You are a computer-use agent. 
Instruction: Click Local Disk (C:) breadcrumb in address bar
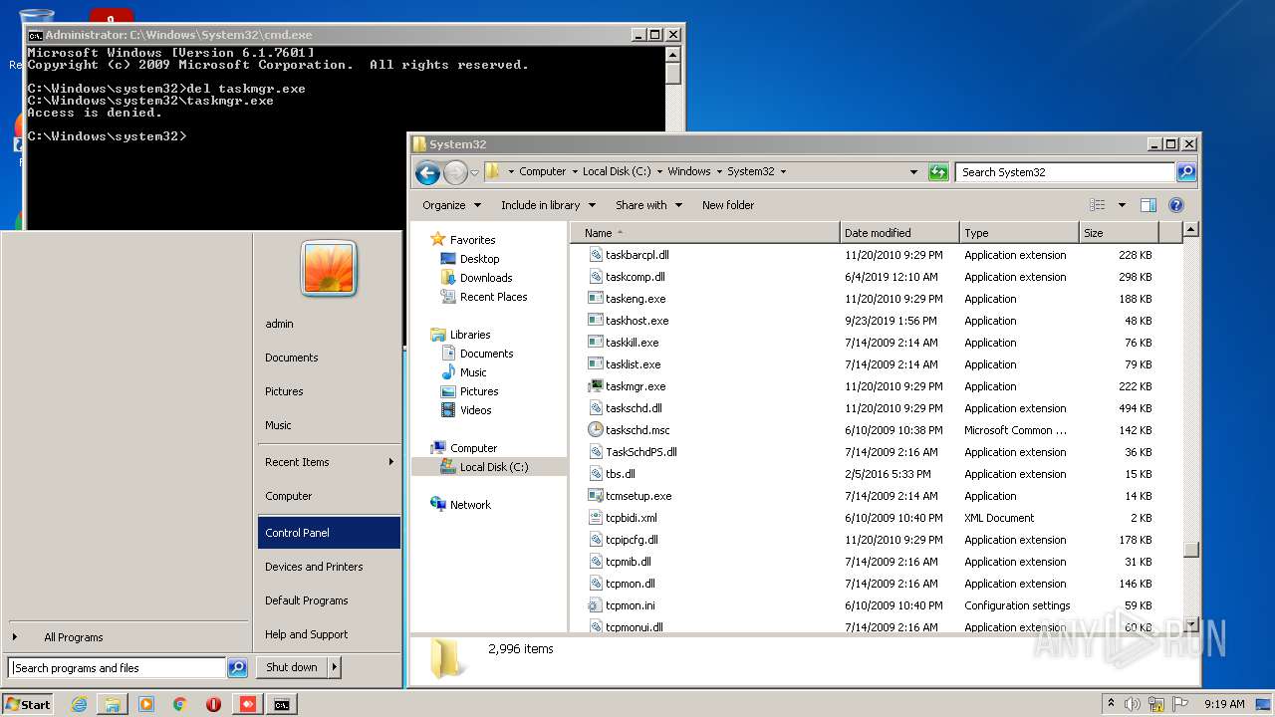click(616, 171)
